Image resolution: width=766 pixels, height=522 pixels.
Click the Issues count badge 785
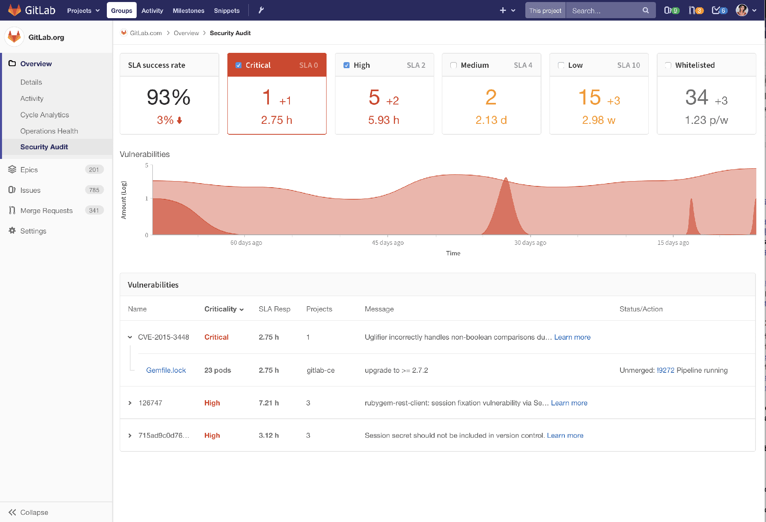94,190
